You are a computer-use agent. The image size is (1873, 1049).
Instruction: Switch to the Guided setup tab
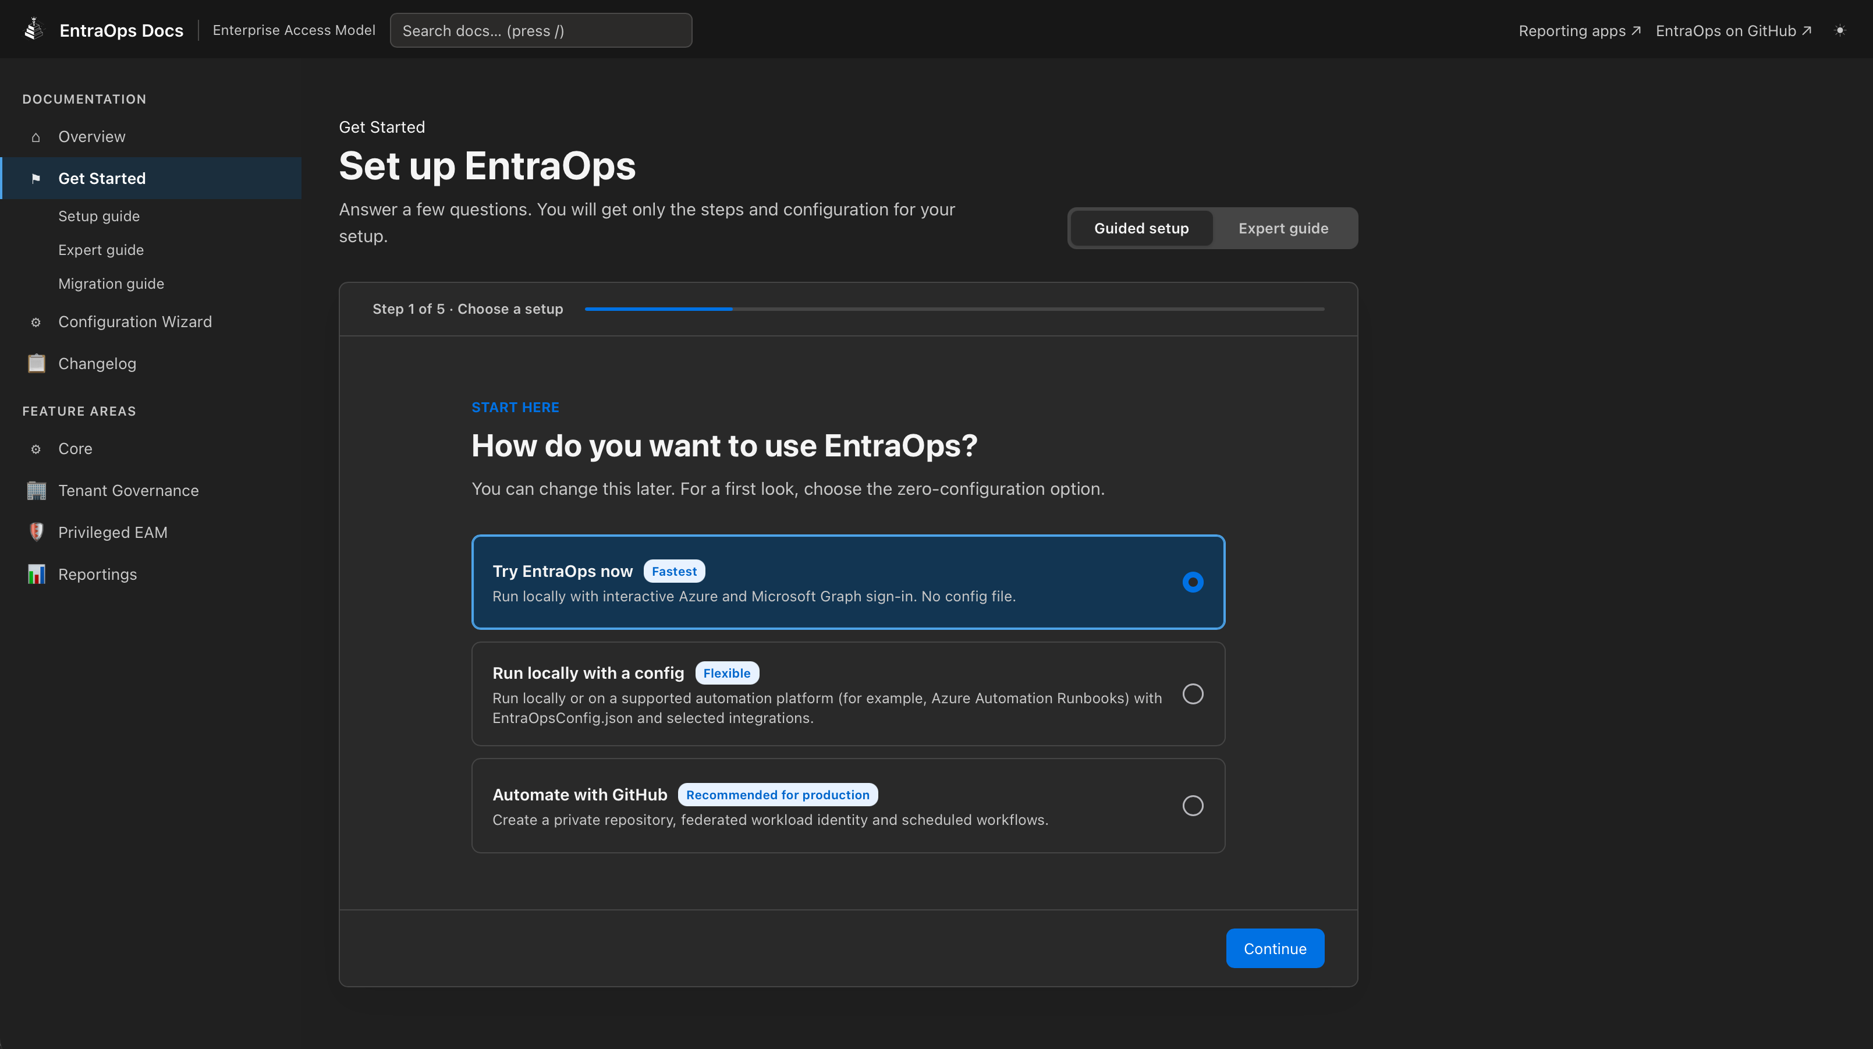click(1141, 228)
